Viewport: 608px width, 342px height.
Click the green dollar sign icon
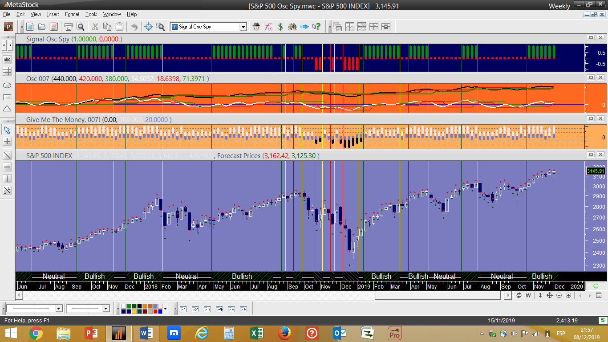click(x=280, y=27)
